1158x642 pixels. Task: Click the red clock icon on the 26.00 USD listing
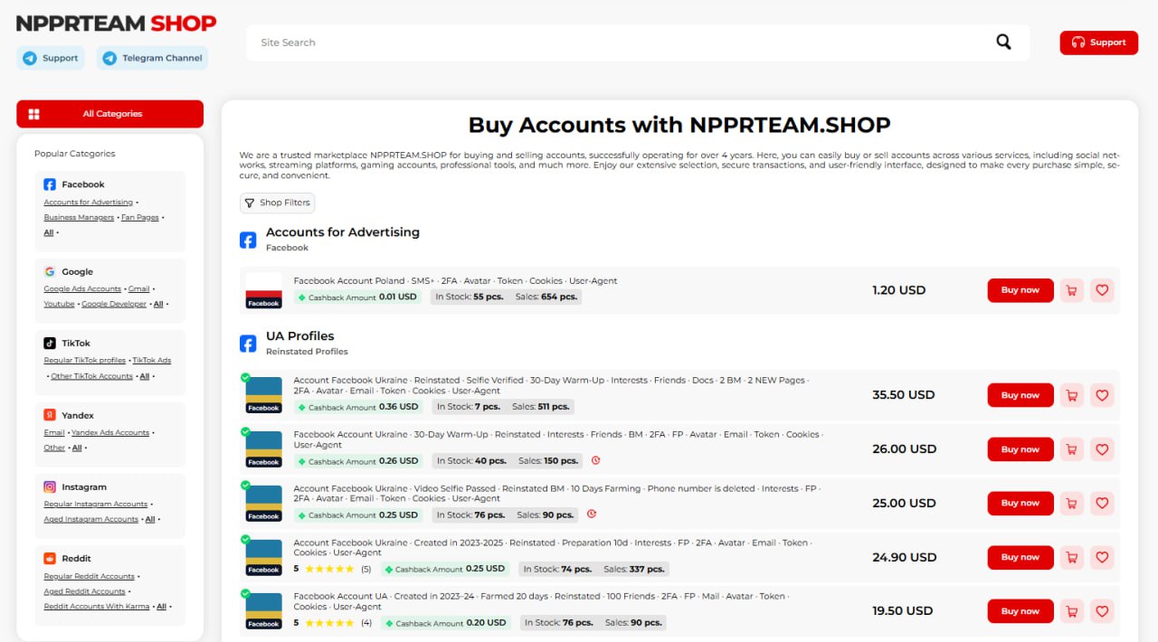click(x=595, y=460)
